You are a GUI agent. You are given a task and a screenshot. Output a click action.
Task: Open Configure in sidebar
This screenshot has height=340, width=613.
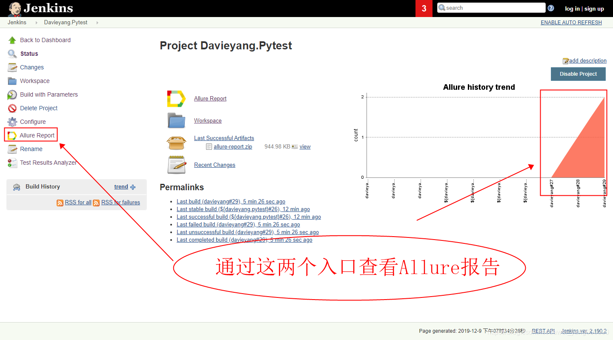coord(33,122)
